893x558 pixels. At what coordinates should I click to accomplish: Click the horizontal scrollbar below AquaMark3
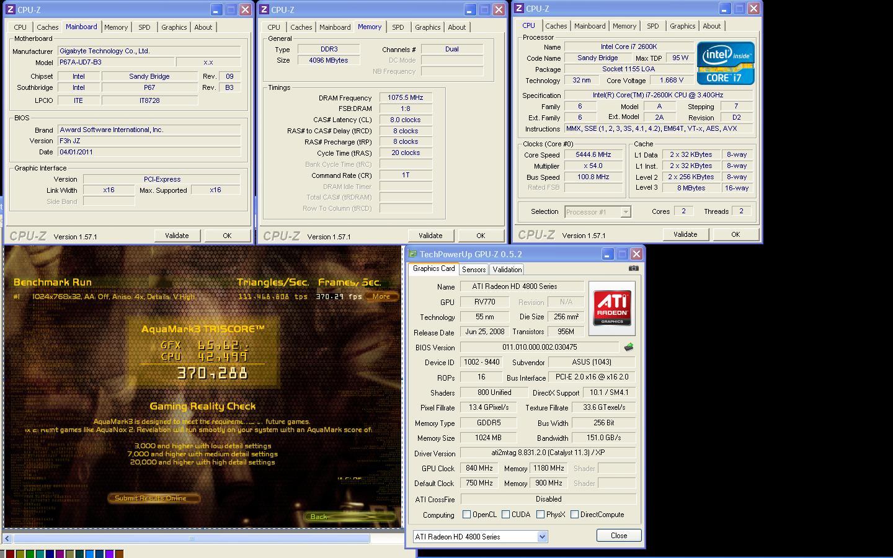(x=192, y=539)
